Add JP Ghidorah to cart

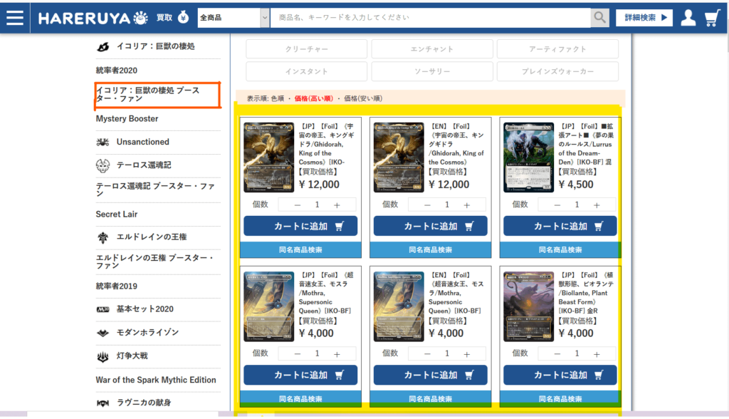(x=300, y=226)
